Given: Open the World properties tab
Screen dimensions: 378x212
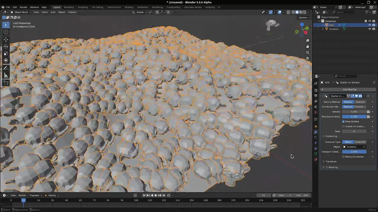Looking at the screenshot, I should tap(316, 112).
